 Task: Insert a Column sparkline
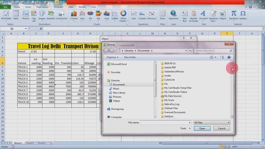pyautogui.click(x=142, y=15)
